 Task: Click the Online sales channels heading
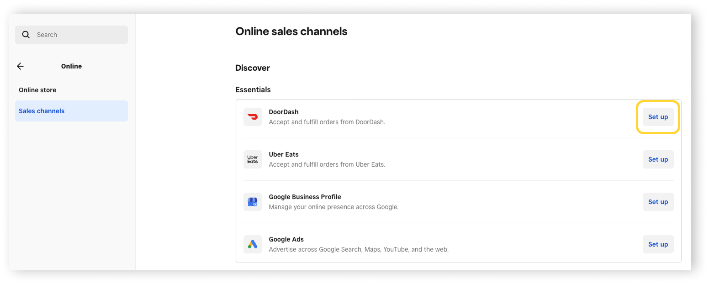click(291, 32)
